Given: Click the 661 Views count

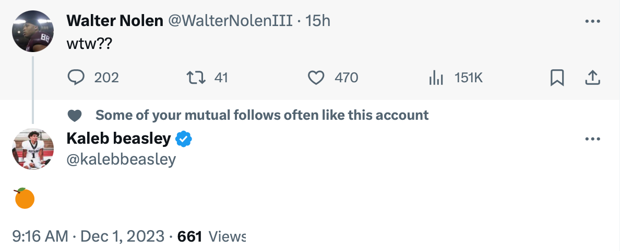Looking at the screenshot, I should [211, 236].
